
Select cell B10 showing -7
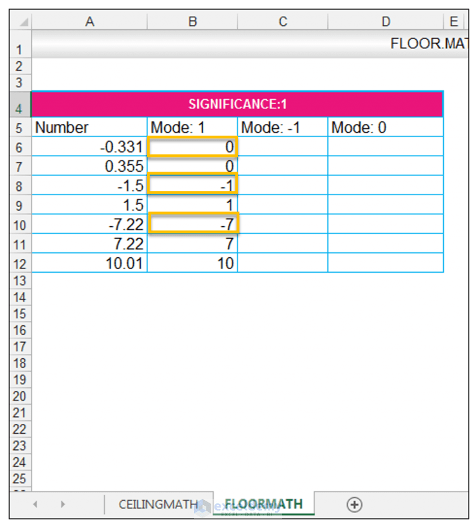(x=192, y=224)
